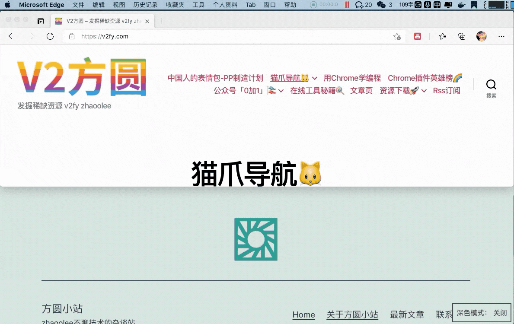Expand the 资源下载 submenu chevron
This screenshot has width=514, height=324.
pyautogui.click(x=424, y=91)
